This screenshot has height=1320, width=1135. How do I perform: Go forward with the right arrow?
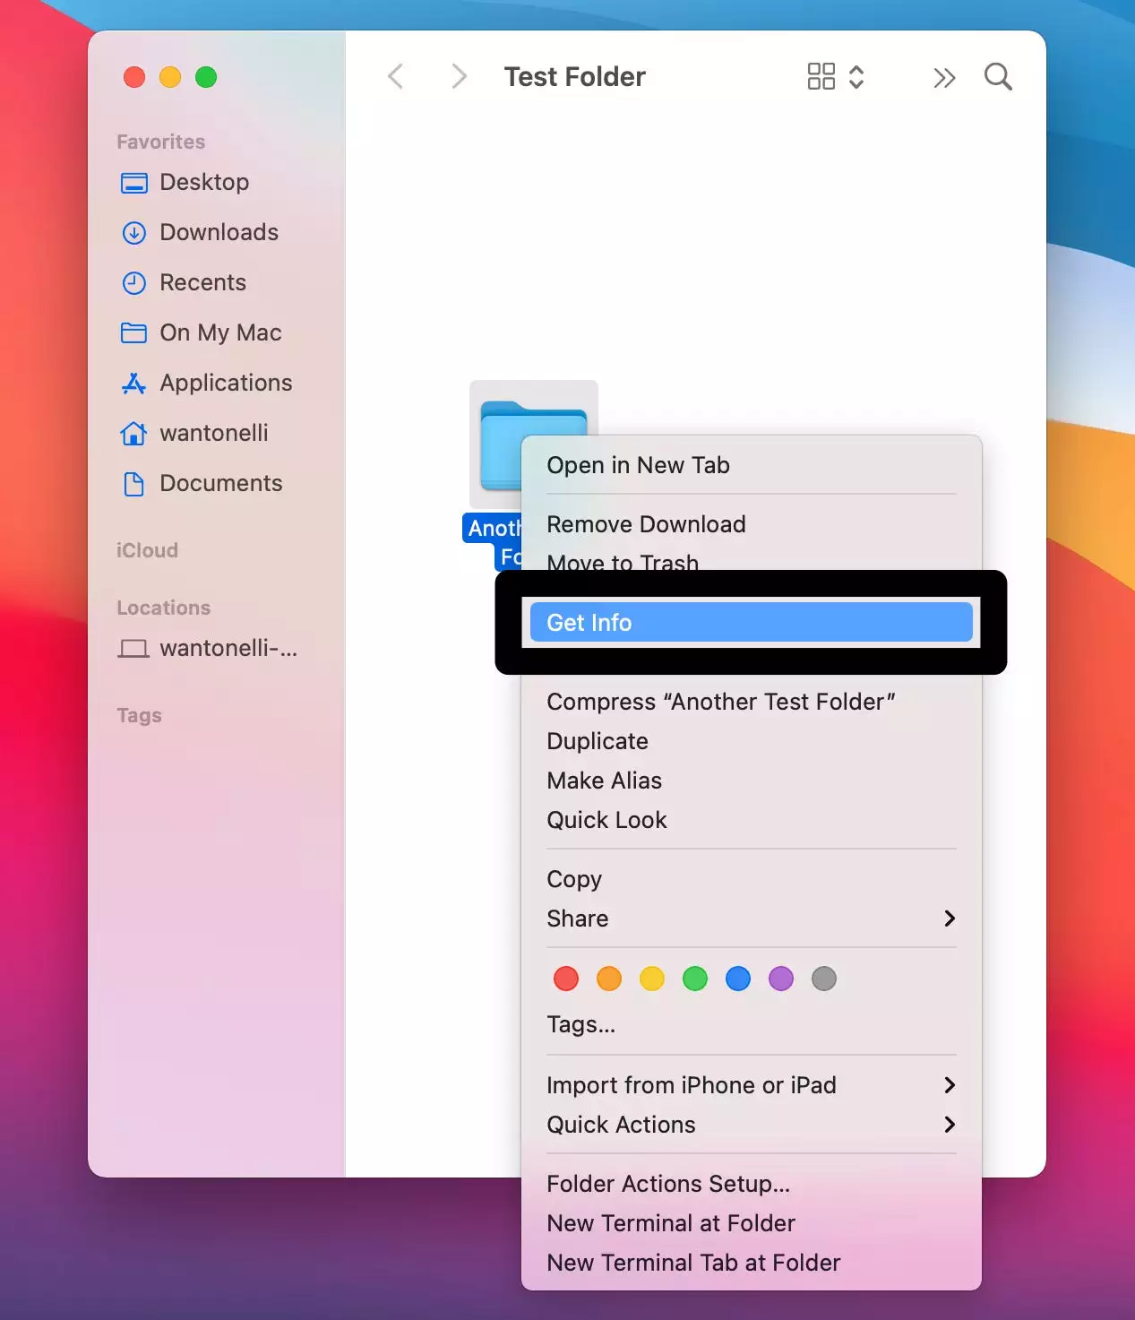[459, 77]
